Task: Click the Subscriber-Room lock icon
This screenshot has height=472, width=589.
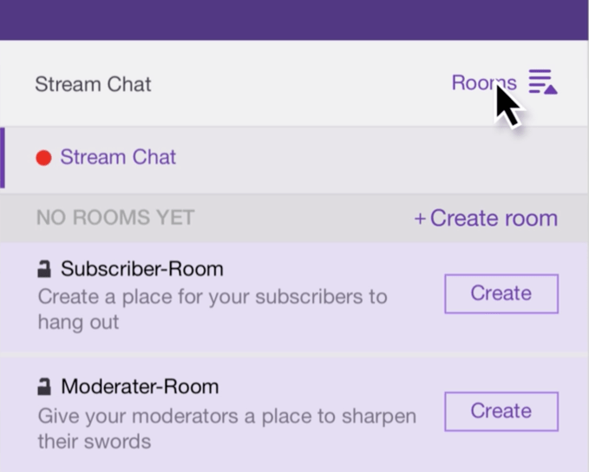Action: pyautogui.click(x=44, y=270)
